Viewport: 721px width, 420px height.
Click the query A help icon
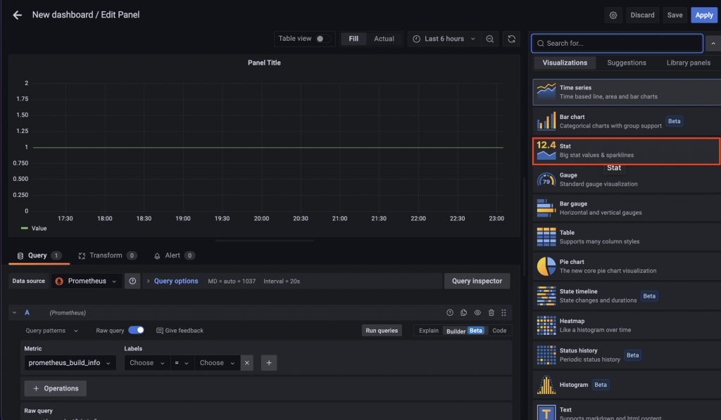click(x=450, y=313)
